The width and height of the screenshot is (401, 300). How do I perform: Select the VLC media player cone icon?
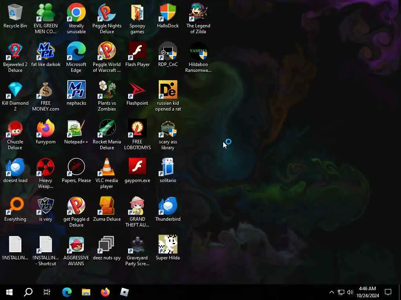coord(107,173)
